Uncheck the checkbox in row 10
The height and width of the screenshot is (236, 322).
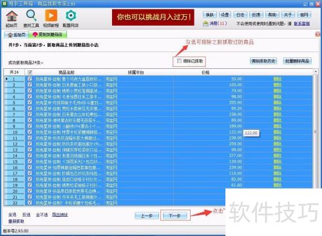(x=30, y=132)
